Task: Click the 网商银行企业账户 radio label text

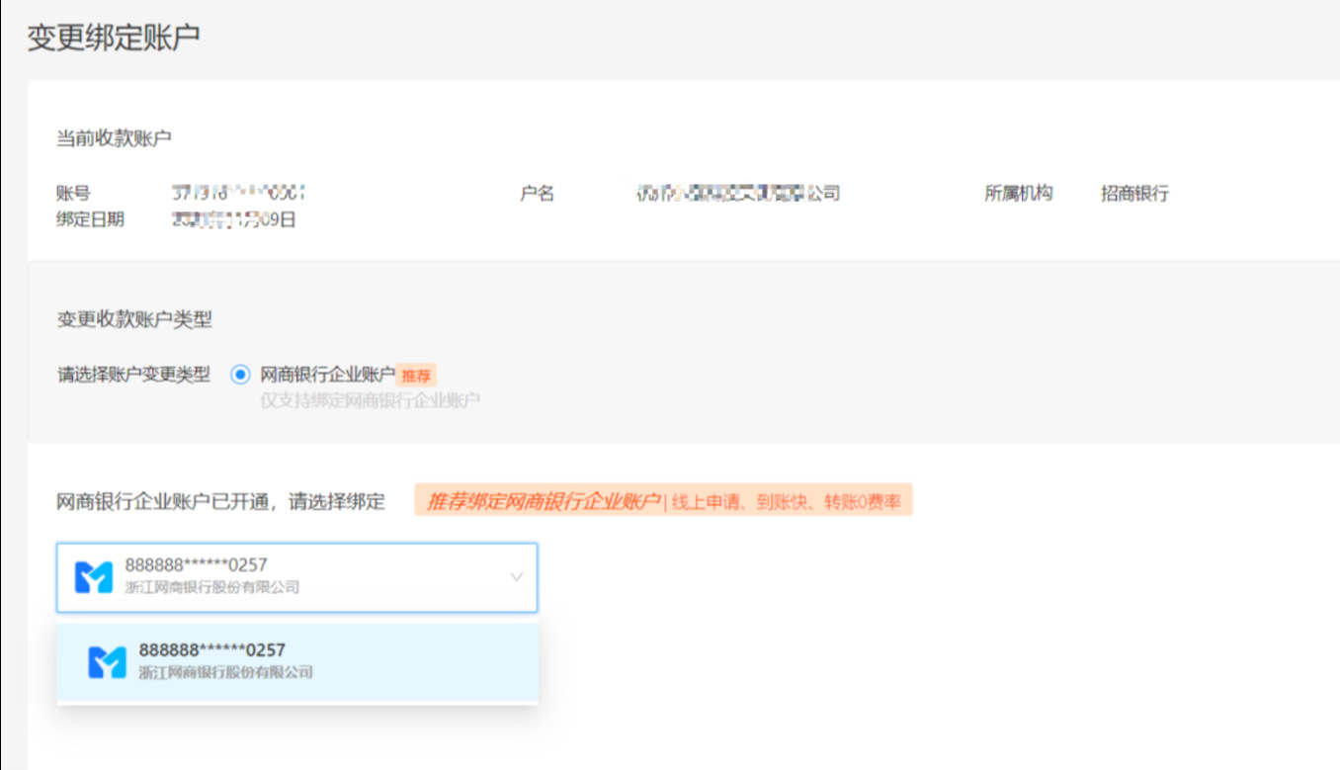Action: [327, 375]
